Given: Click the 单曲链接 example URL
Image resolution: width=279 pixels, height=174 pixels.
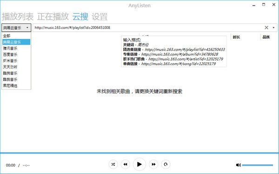Looking at the screenshot, I should [x=179, y=64].
